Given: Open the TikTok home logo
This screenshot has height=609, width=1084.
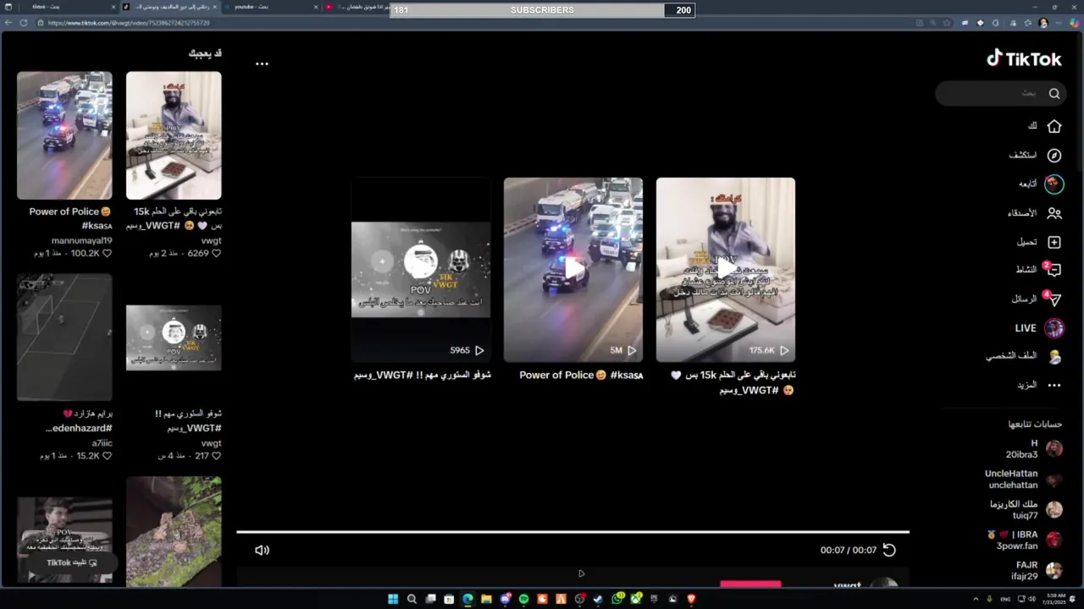Looking at the screenshot, I should 1024,58.
